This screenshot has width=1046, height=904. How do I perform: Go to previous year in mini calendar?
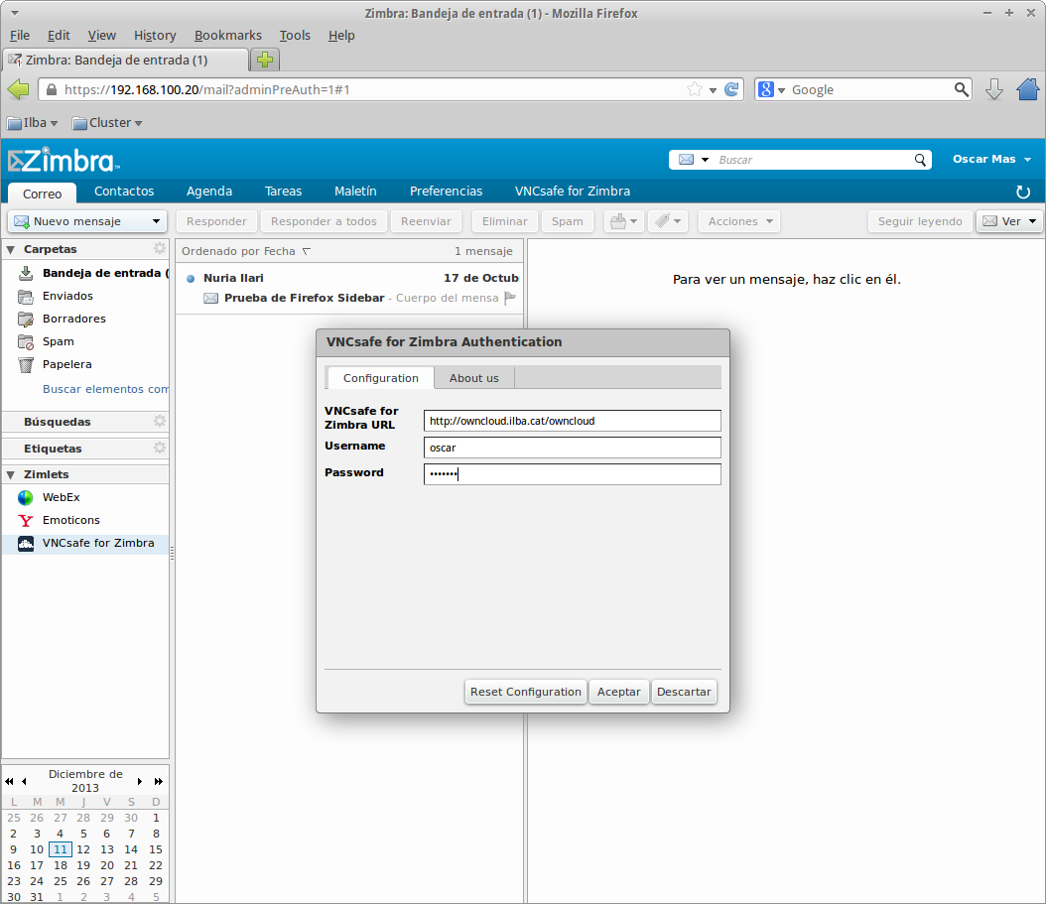tap(9, 781)
